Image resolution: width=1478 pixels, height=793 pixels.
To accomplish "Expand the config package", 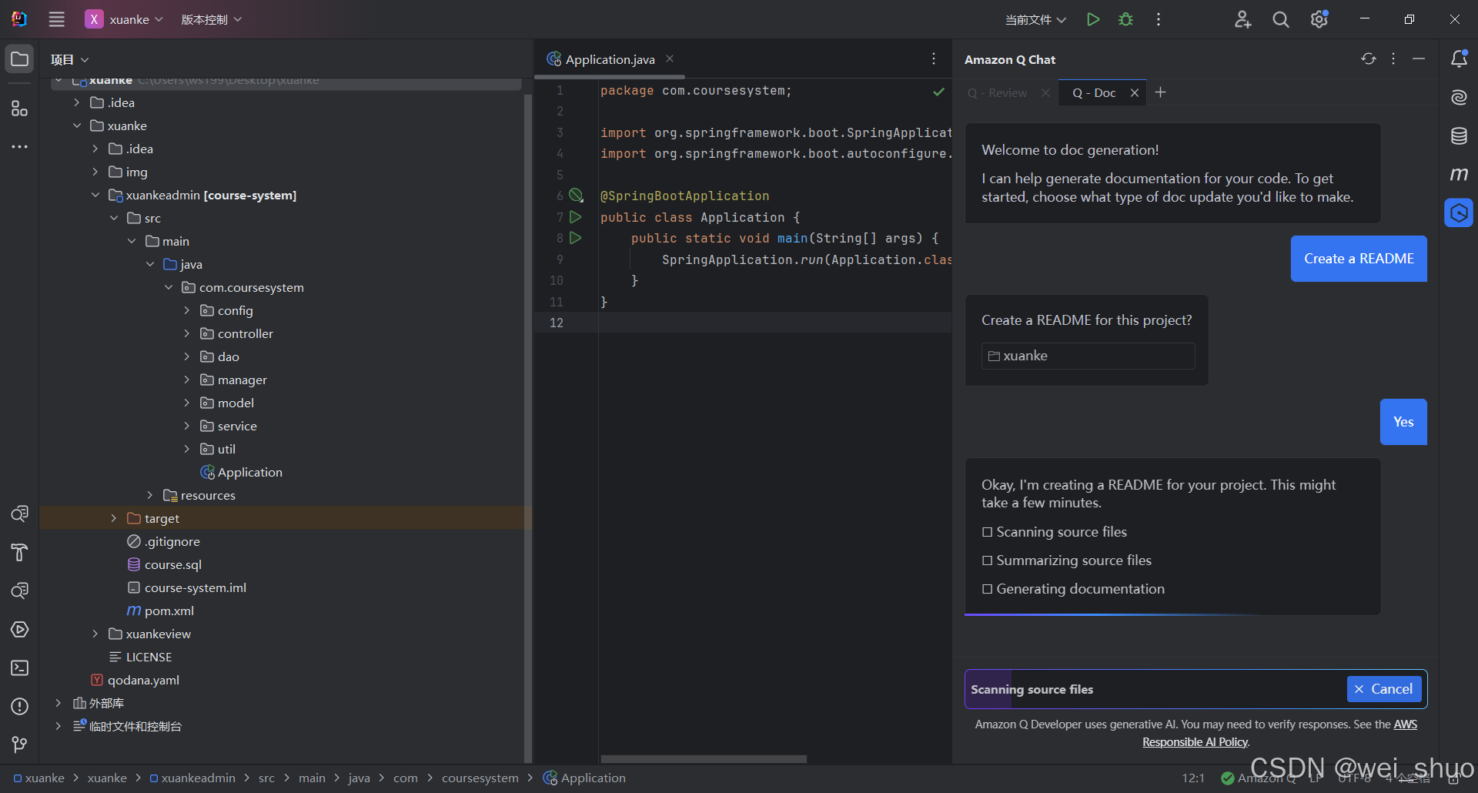I will pyautogui.click(x=186, y=310).
